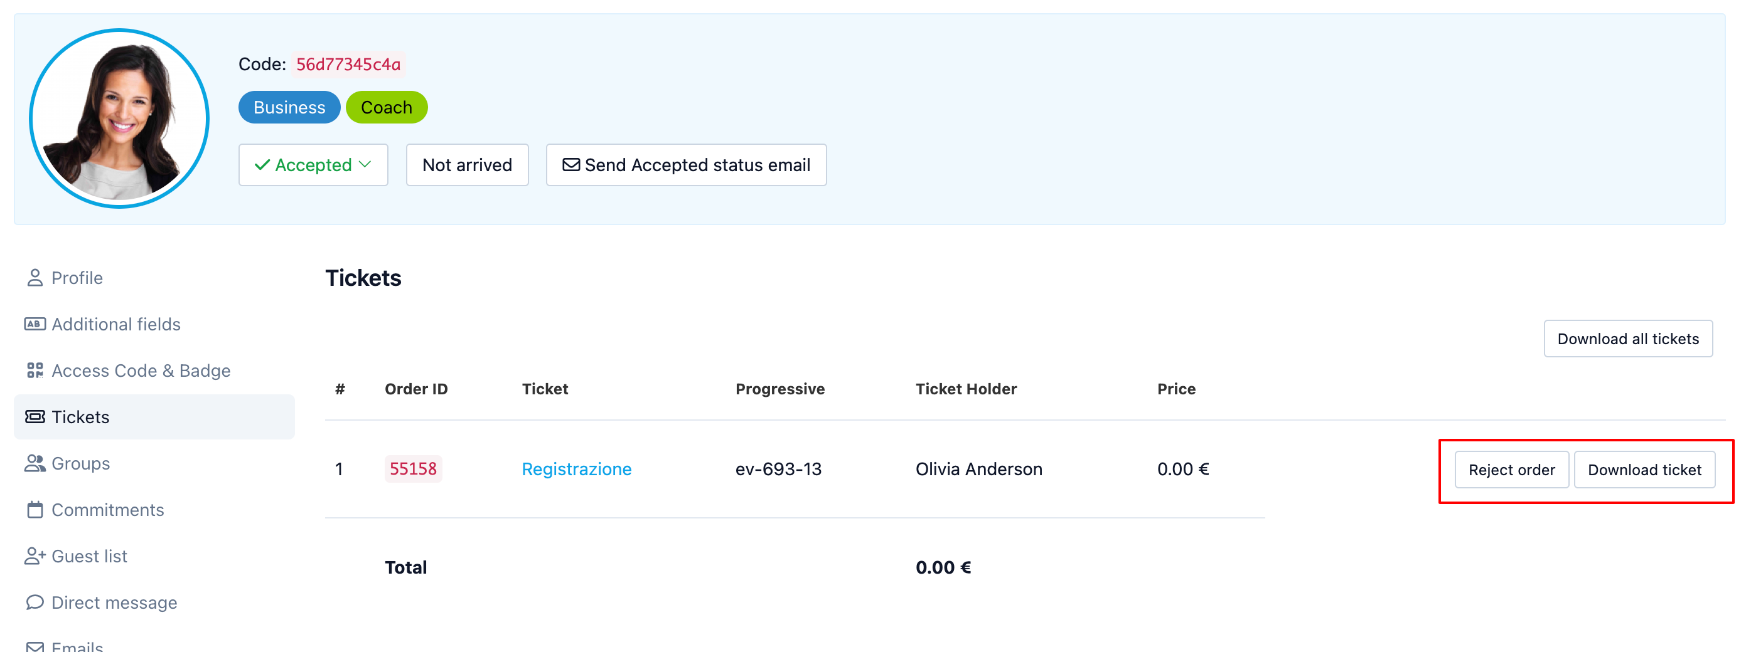Open the Access Code & Badge section
Screen dimensions: 1746x652
point(141,371)
